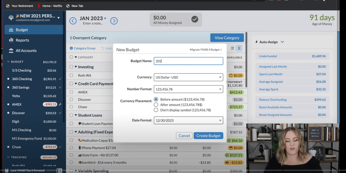This screenshot has width=346, height=173.
Task: Go to previous month arrow
Action: click(x=73, y=21)
